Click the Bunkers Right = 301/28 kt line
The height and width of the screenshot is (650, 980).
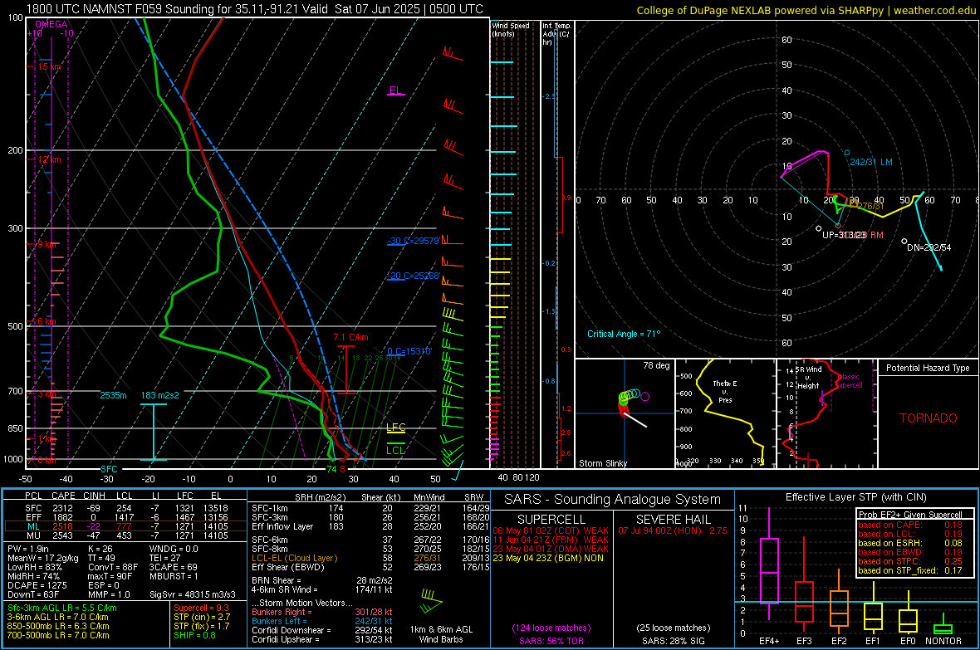pos(322,612)
